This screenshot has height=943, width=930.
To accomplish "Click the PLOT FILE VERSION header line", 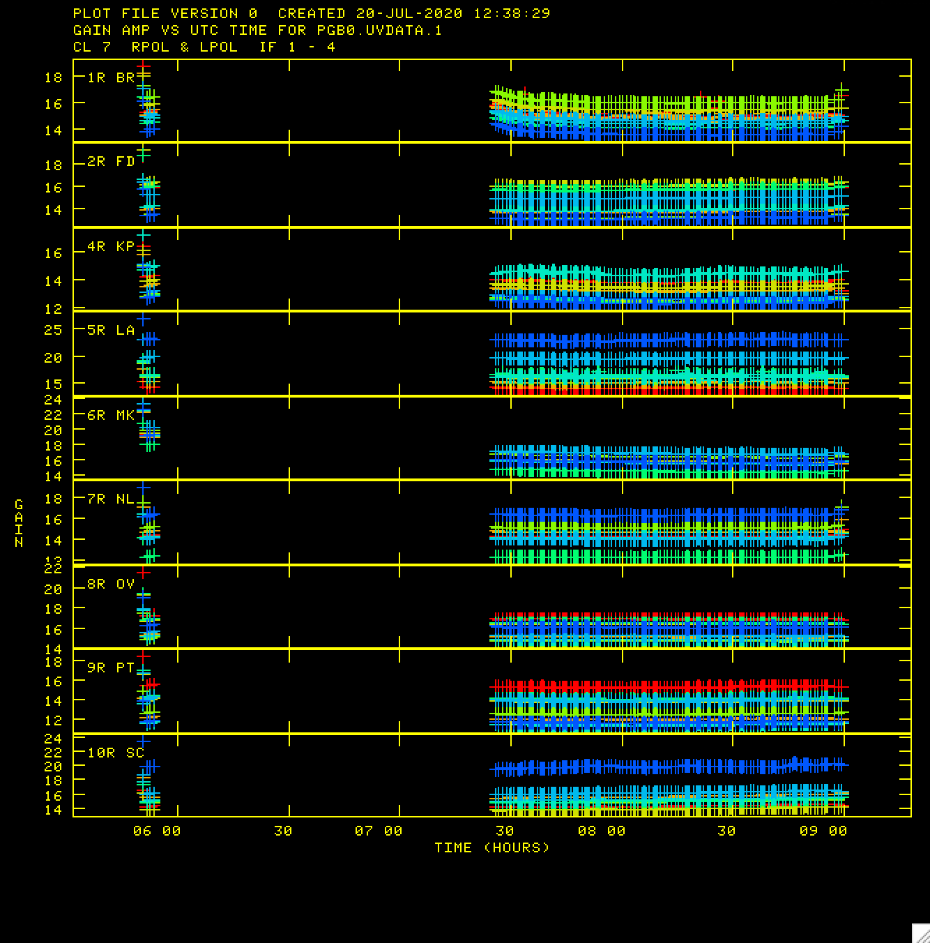I will point(312,13).
